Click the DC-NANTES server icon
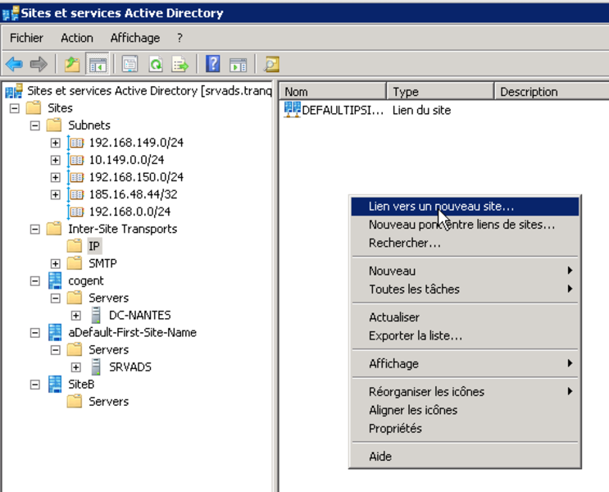This screenshot has height=492, width=609. click(96, 315)
